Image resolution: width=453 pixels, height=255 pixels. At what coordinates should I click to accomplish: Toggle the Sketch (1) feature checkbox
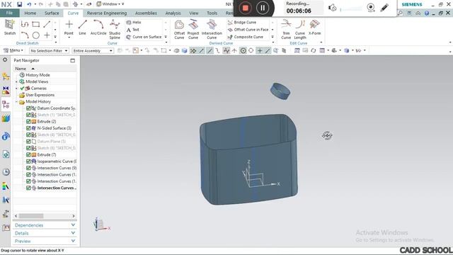(x=28, y=115)
